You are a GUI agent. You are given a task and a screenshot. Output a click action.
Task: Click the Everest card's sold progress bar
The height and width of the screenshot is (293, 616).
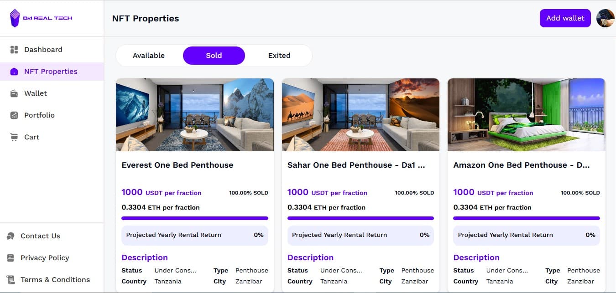(x=195, y=218)
